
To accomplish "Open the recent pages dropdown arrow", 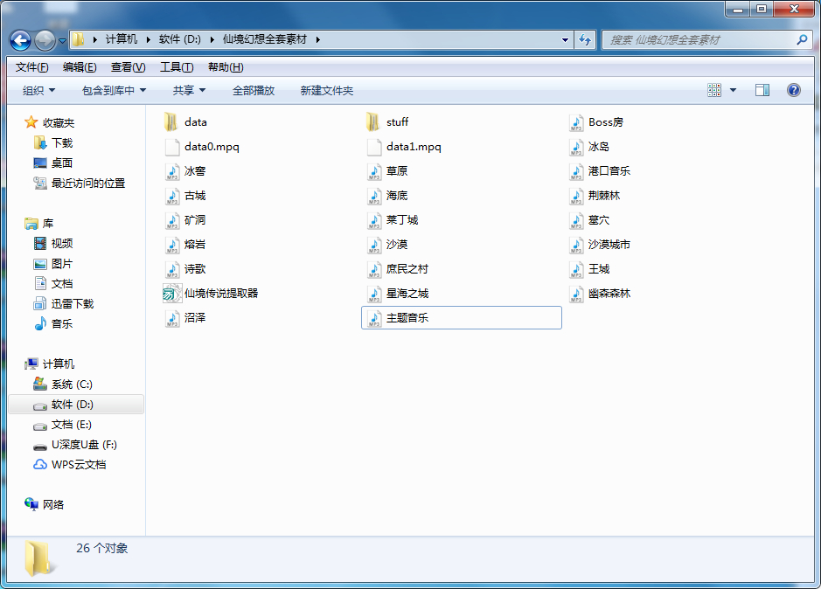I will pyautogui.click(x=62, y=40).
